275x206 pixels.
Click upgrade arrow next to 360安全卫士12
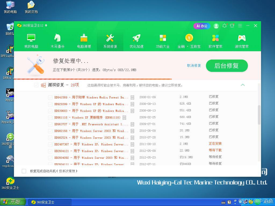[x=46, y=25]
